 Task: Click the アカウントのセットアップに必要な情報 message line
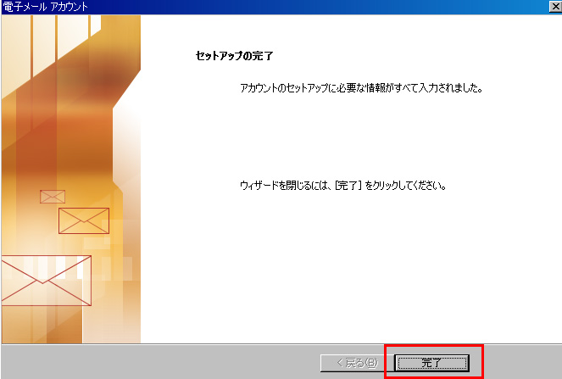coord(361,88)
